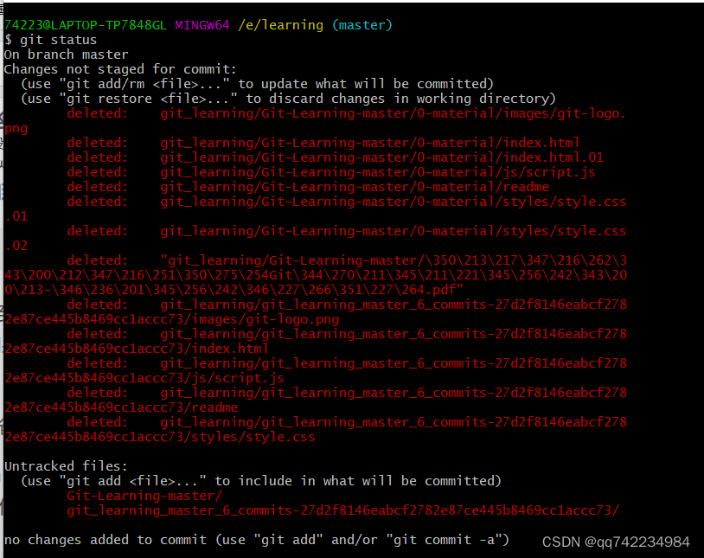Click the "no changes added to commit" line
Viewport: 704px width, 558px height.
pyautogui.click(x=257, y=540)
